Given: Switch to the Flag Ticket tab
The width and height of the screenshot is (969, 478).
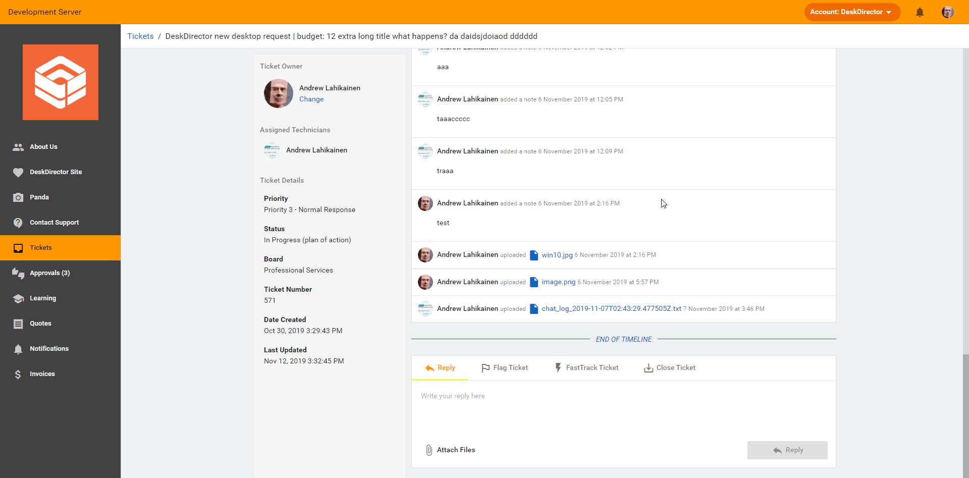Looking at the screenshot, I should pyautogui.click(x=505, y=368).
